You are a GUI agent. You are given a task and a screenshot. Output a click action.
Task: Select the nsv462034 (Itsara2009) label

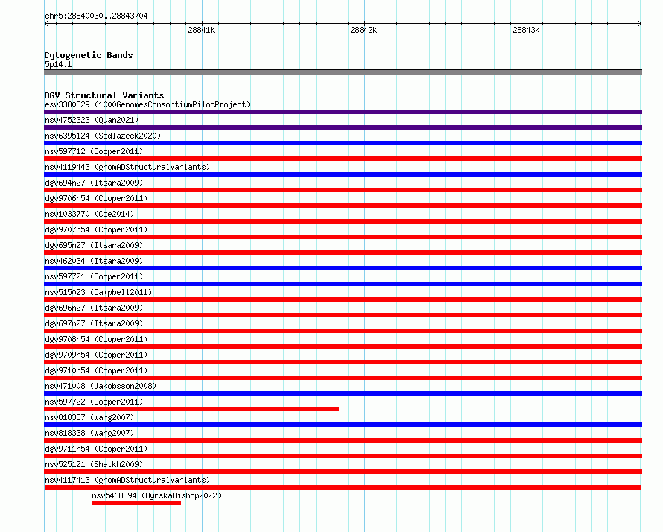[94, 261]
